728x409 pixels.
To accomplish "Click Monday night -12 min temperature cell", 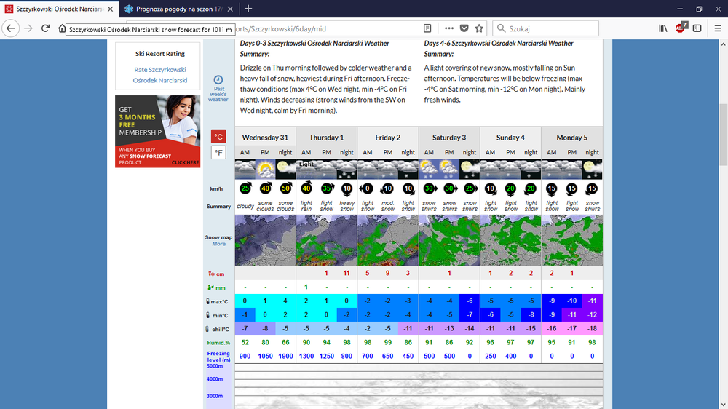I will (592, 315).
